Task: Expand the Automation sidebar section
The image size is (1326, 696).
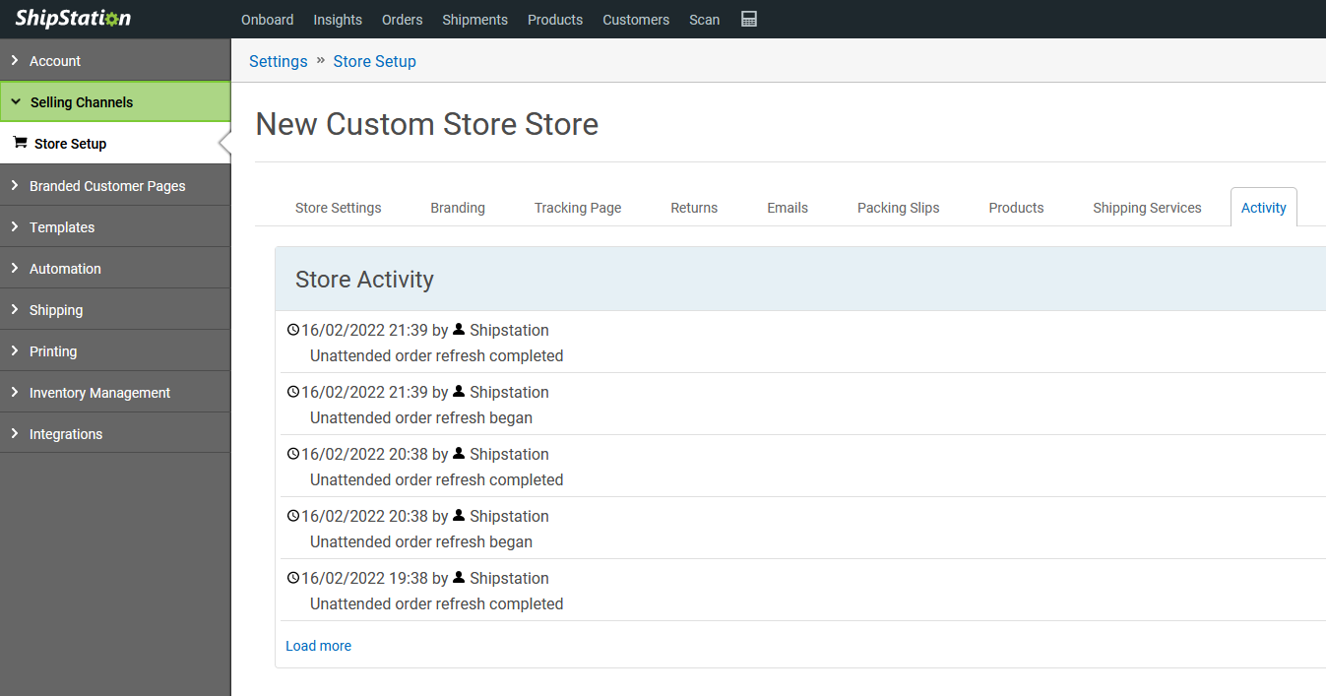Action: [x=65, y=269]
